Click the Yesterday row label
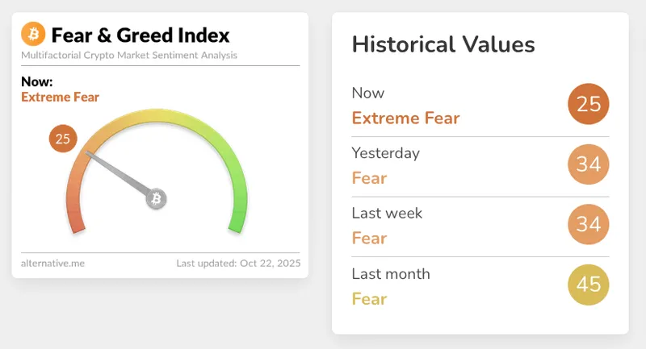 coord(385,153)
